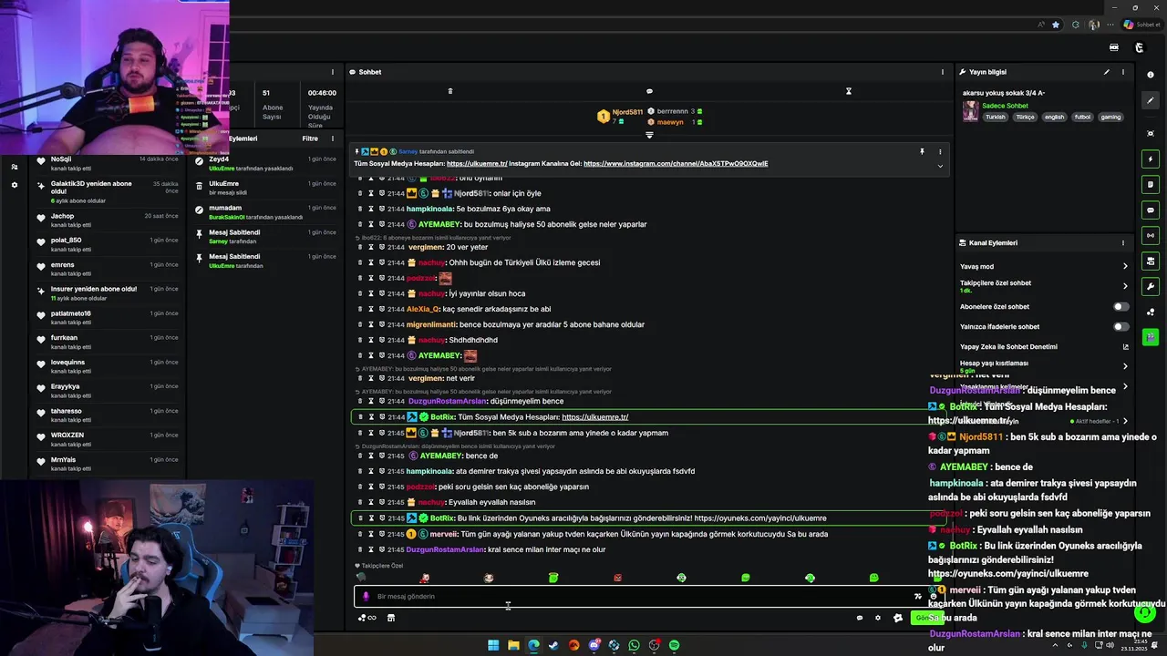Open the layout panels icon in right sidebar
The image size is (1167, 656).
pos(1151,261)
